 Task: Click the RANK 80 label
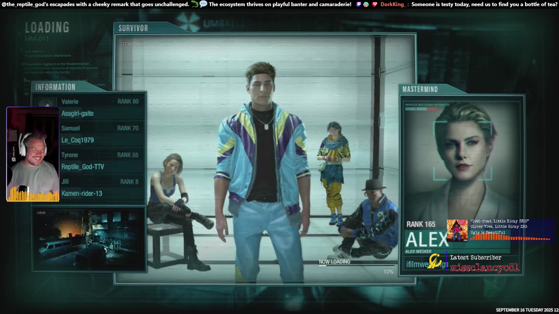(x=128, y=102)
